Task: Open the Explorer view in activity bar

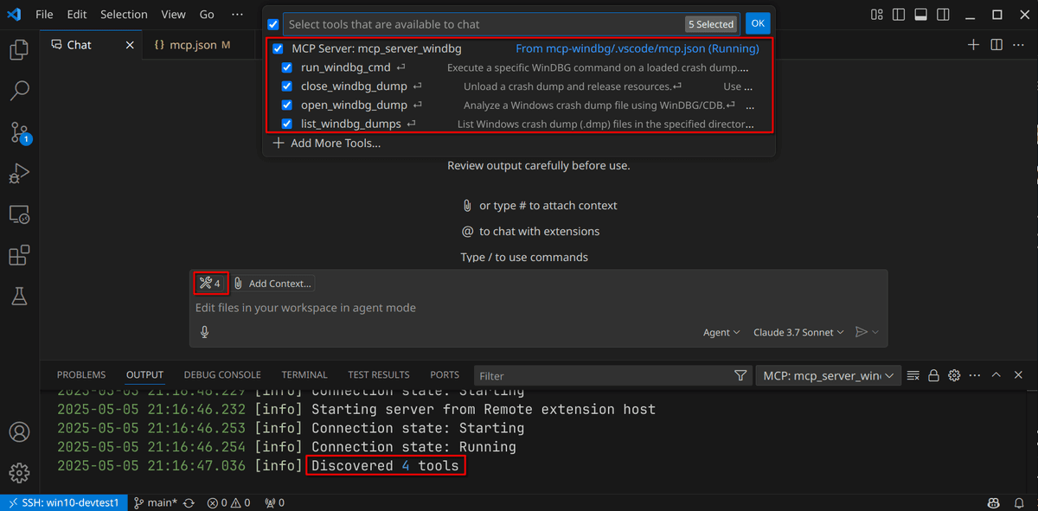Action: click(19, 51)
